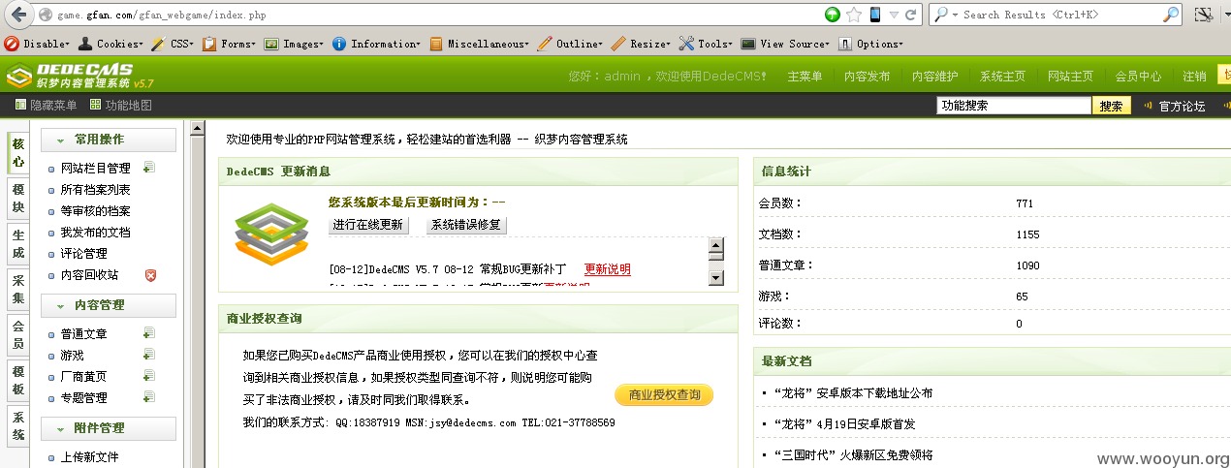
Task: Click the 搜索 button
Action: [1112, 106]
